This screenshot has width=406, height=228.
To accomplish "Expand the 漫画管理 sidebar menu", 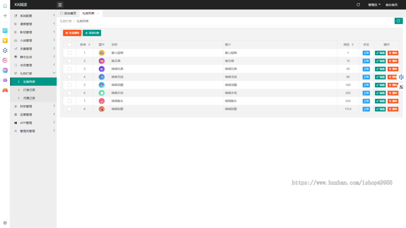I will 33,24.
